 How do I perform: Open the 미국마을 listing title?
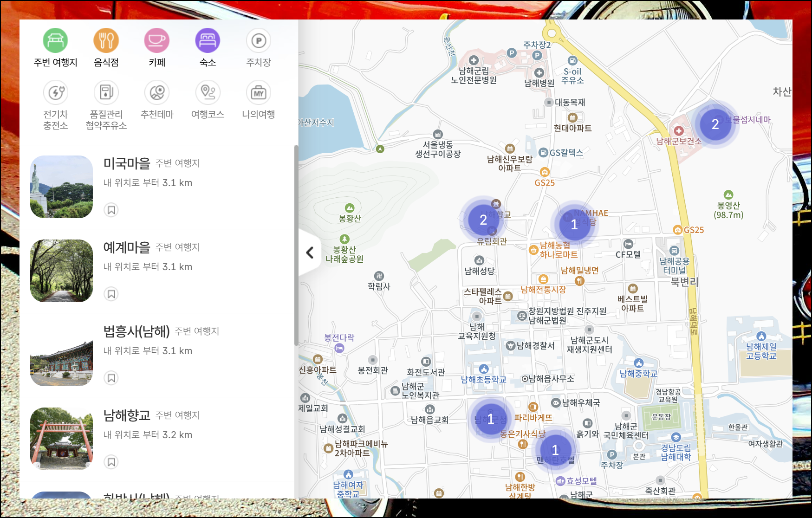[x=127, y=163]
